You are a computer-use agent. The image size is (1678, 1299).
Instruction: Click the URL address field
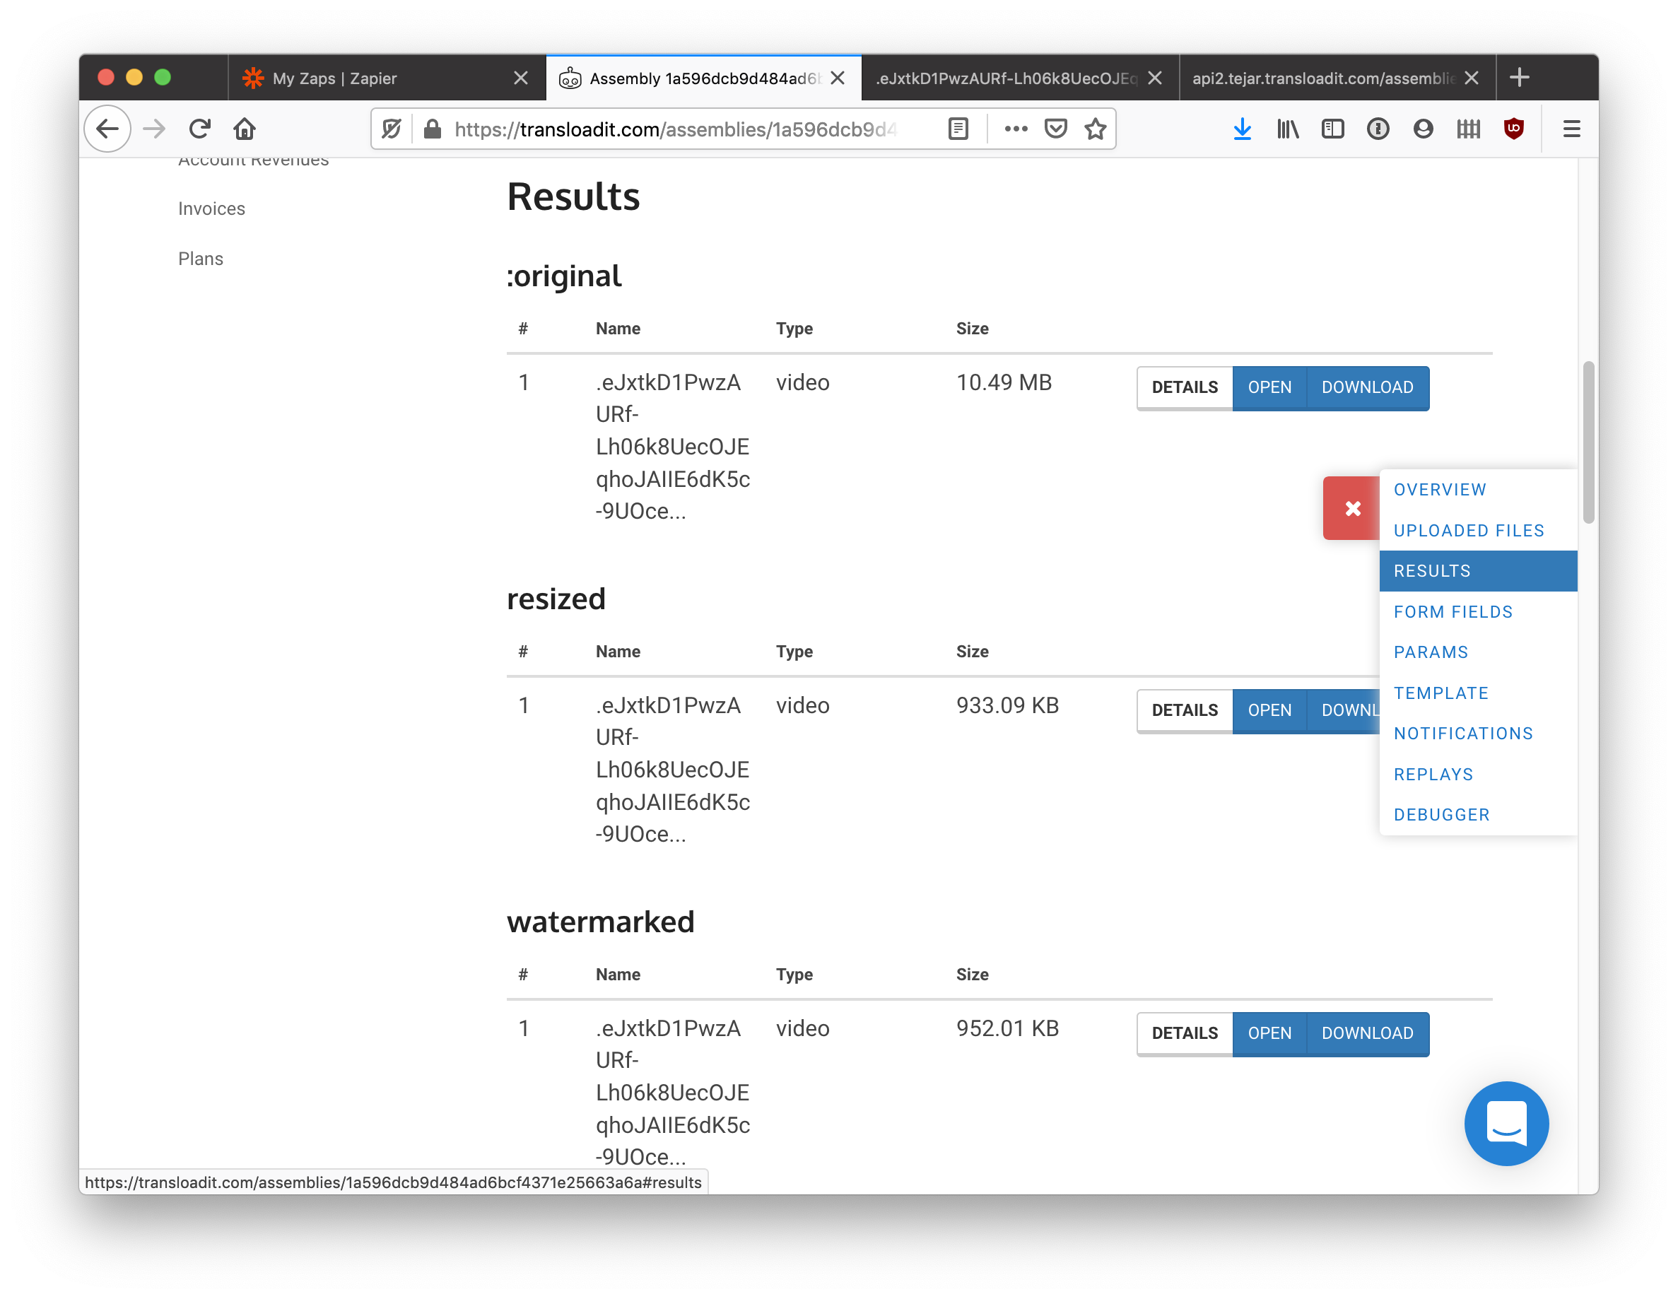[676, 129]
